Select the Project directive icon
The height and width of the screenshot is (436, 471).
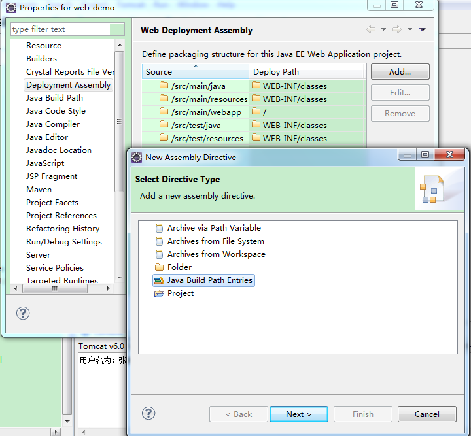tap(159, 293)
